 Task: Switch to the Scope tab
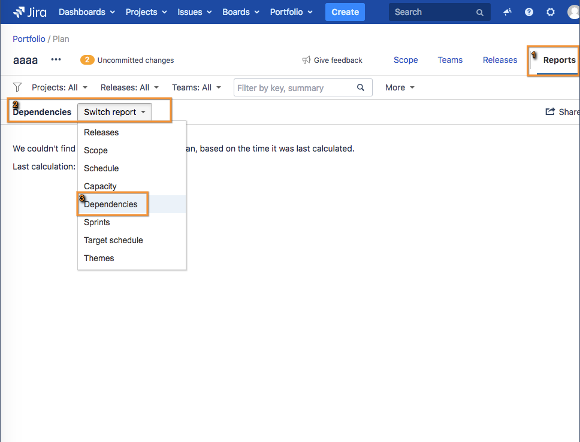point(406,60)
